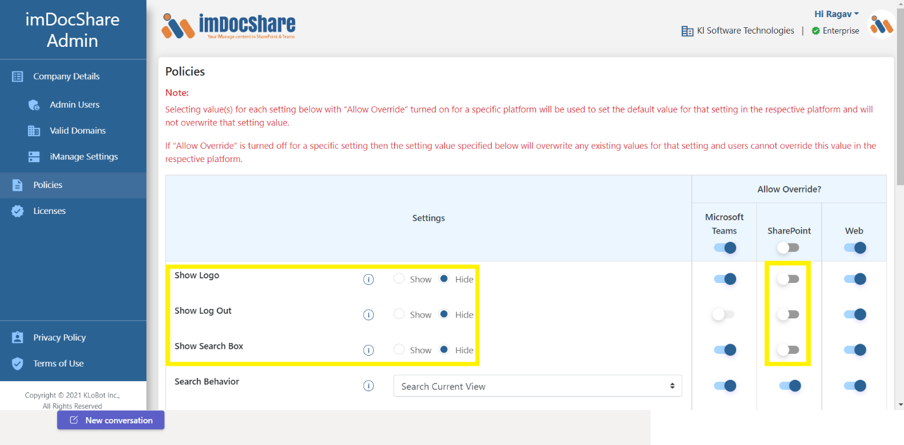The width and height of the screenshot is (904, 445).
Task: Toggle the SharePoint header override switch
Action: click(789, 248)
